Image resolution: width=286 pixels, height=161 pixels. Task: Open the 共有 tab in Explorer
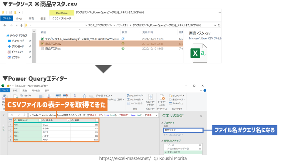click(x=31, y=19)
